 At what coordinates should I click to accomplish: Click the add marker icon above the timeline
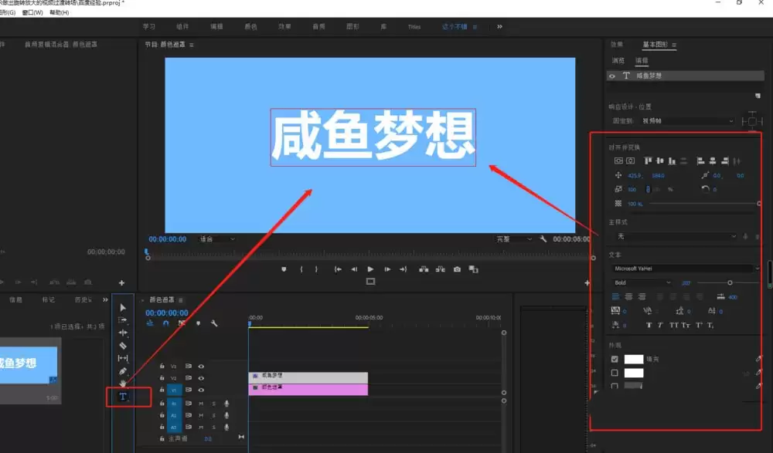coord(198,323)
